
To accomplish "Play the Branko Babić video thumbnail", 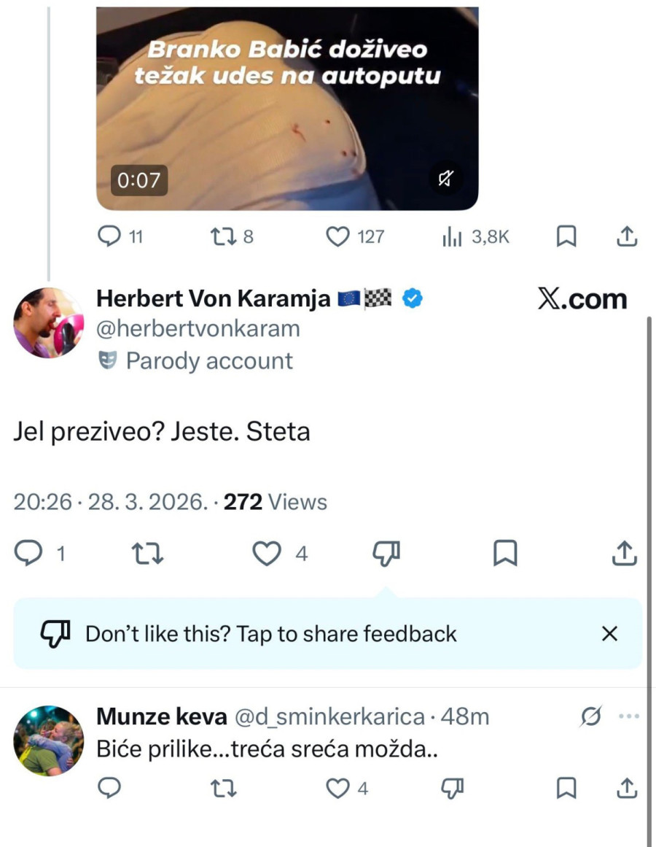I will [287, 109].
